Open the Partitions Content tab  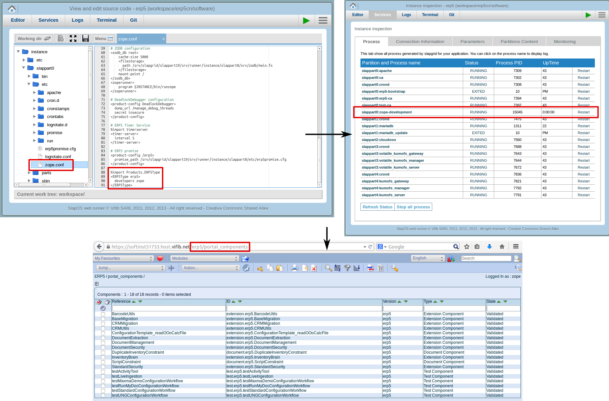coord(519,41)
